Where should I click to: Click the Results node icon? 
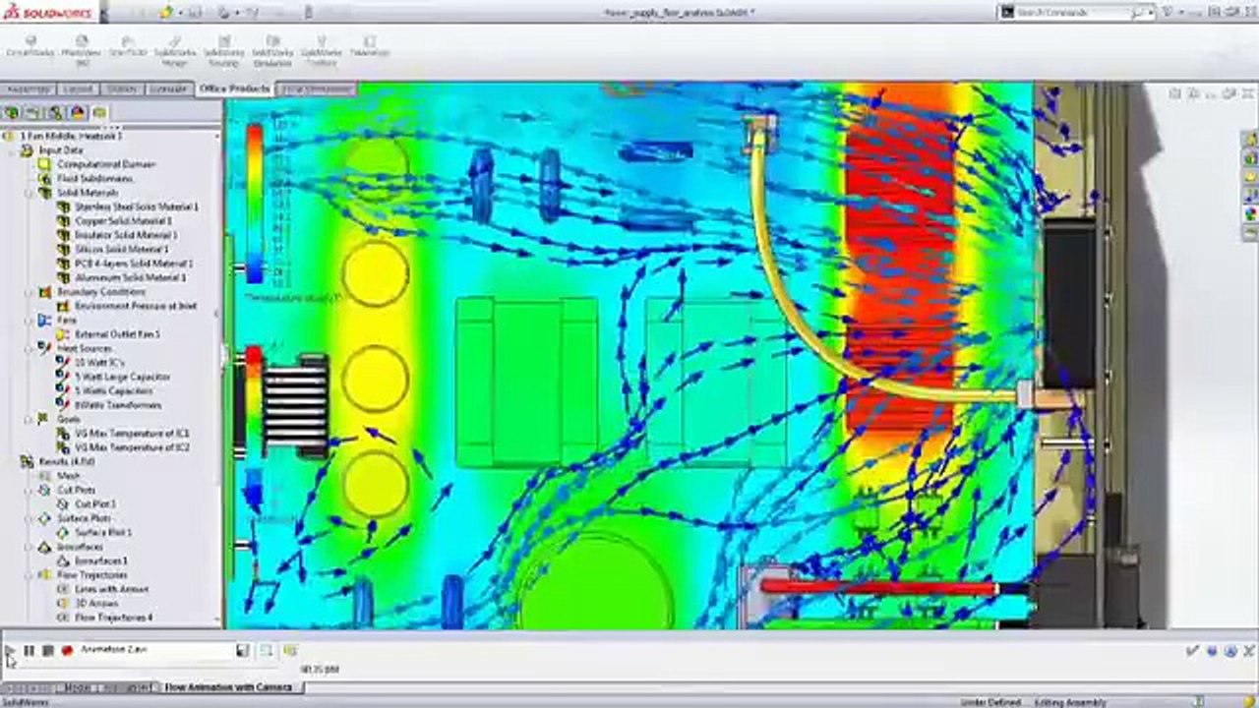(x=27, y=462)
